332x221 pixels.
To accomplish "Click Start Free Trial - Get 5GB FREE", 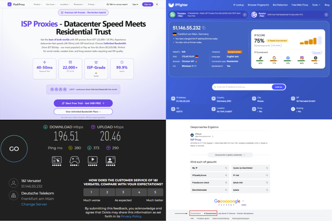I will (83, 103).
